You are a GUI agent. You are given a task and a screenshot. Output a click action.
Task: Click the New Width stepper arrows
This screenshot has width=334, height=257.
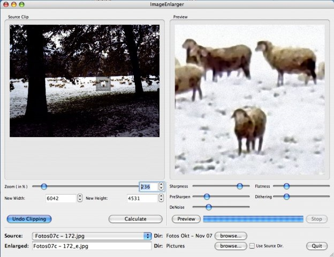(x=80, y=198)
